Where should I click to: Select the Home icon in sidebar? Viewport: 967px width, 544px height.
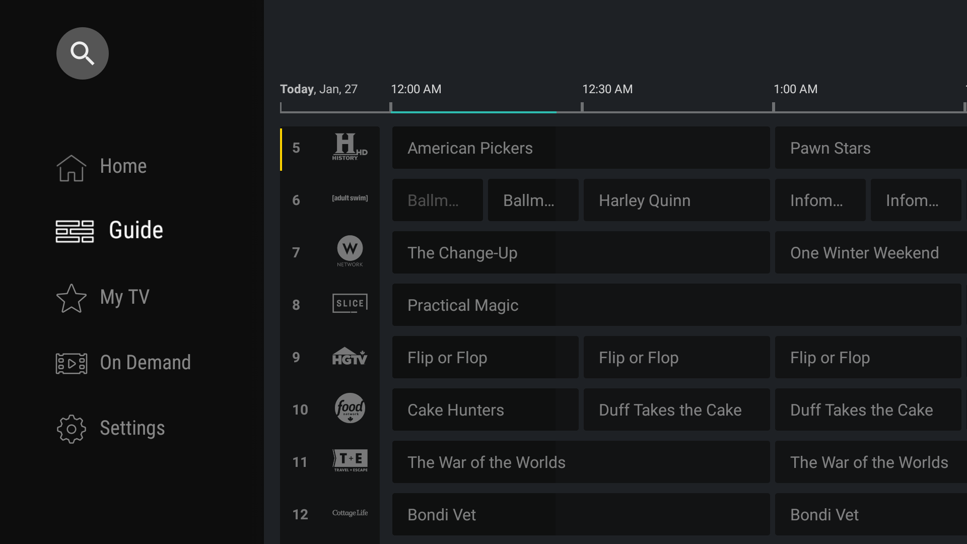click(x=71, y=168)
